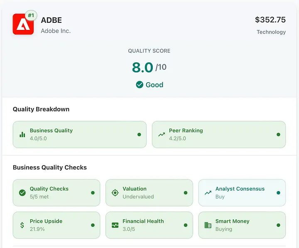The width and height of the screenshot is (299, 248).
Task: Click the 8.0 quality score value
Action: [x=142, y=68]
